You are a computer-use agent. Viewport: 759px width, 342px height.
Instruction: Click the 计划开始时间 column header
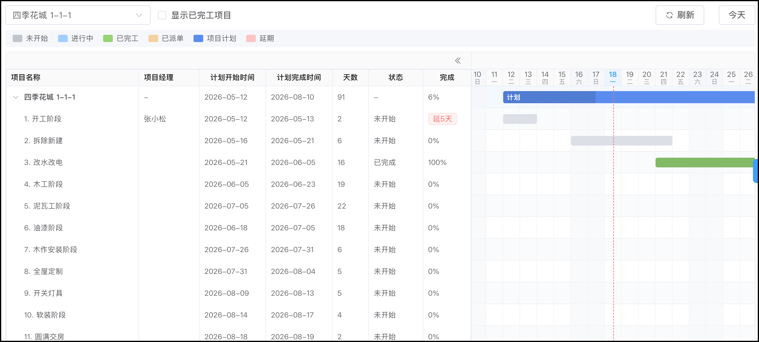point(233,77)
